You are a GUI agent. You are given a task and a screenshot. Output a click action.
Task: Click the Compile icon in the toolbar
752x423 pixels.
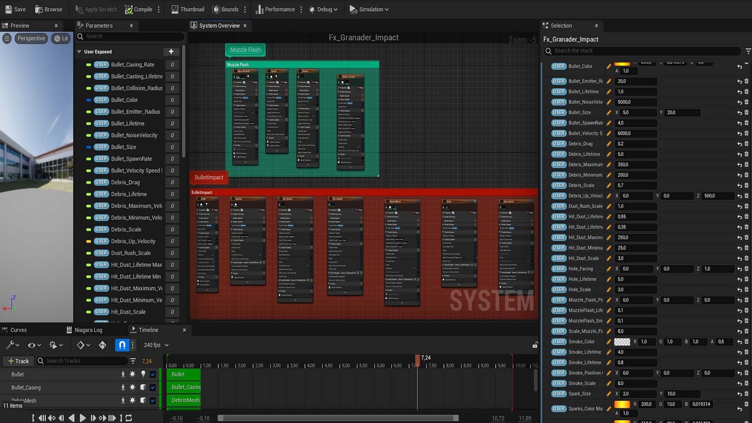pyautogui.click(x=129, y=9)
